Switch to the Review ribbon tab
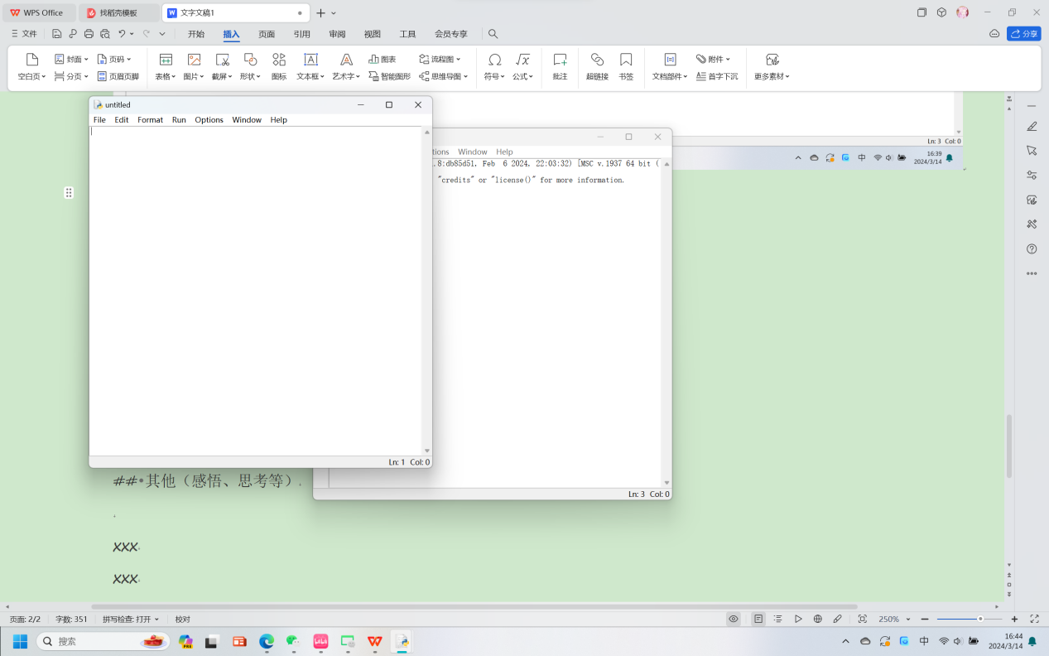 point(337,34)
